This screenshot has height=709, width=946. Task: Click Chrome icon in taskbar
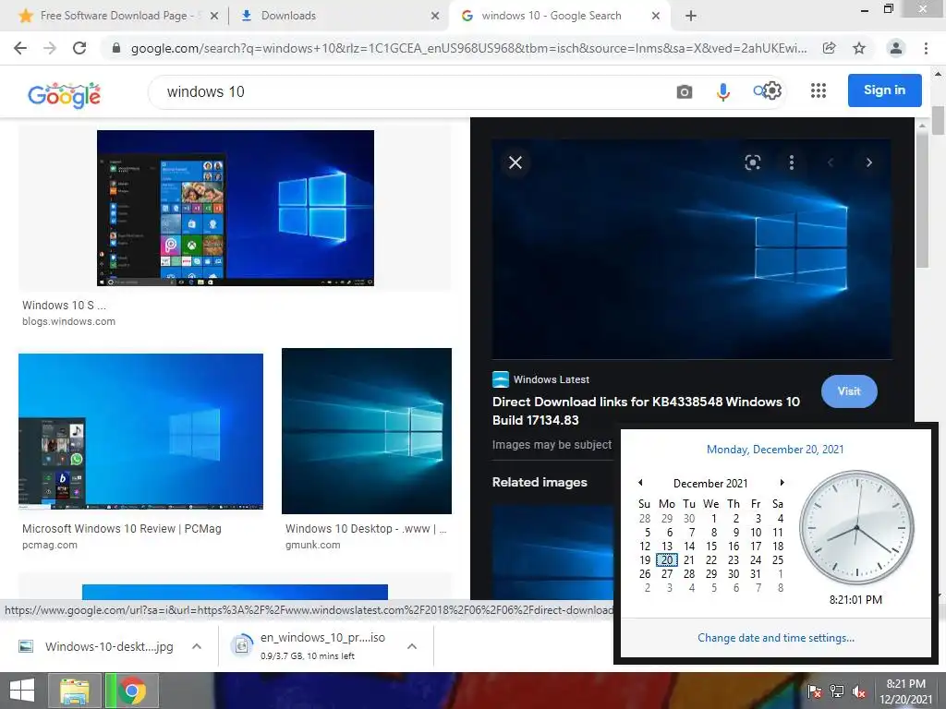click(x=132, y=691)
